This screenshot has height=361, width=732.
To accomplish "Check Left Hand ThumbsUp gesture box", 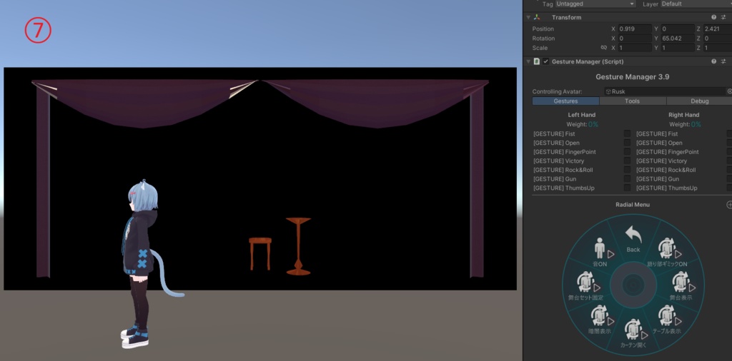I will coord(627,188).
